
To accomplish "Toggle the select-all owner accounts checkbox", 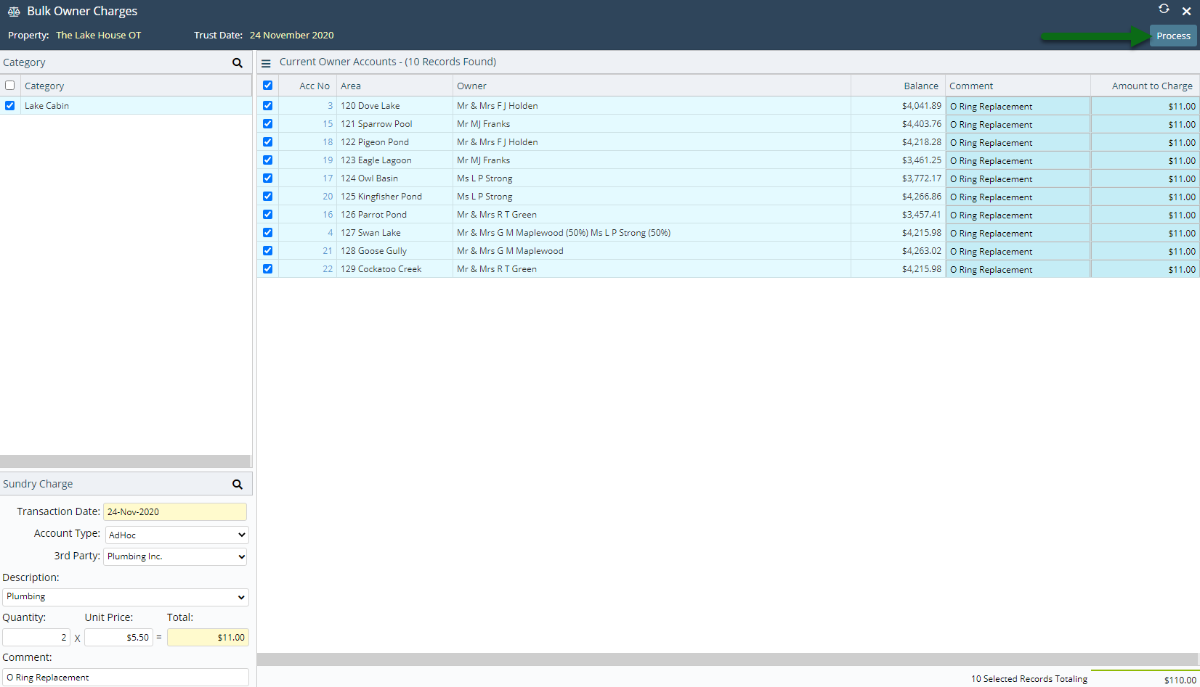I will coord(268,86).
